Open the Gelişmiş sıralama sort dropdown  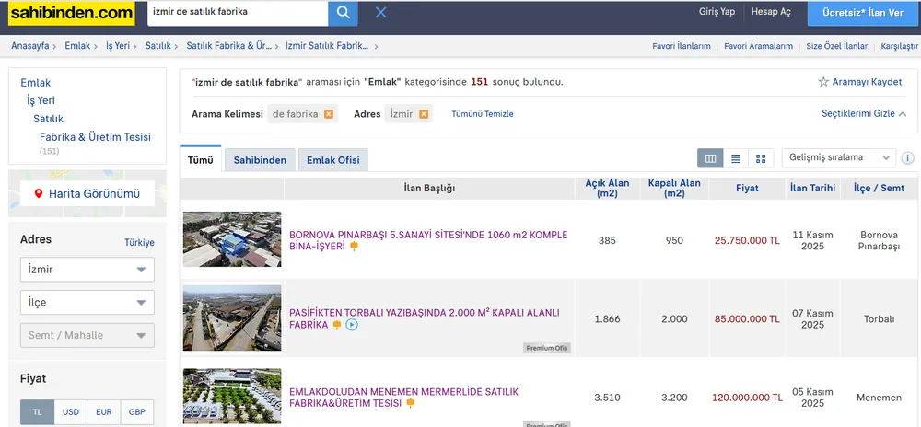(838, 157)
